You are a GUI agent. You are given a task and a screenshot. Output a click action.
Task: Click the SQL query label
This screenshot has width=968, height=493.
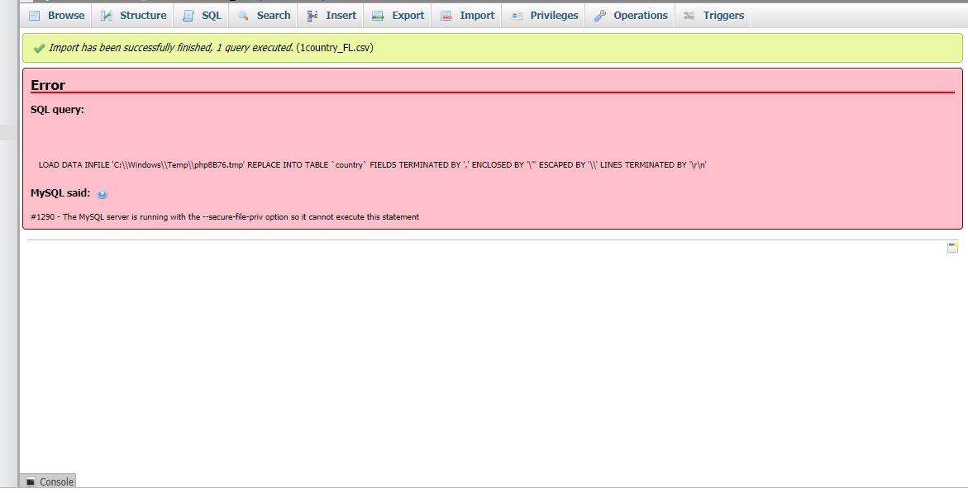57,110
